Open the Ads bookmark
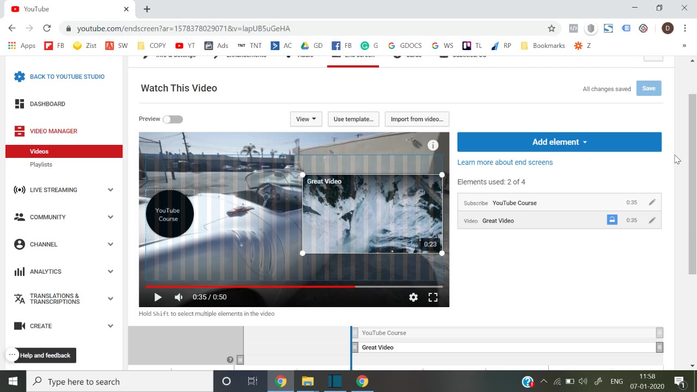The image size is (697, 392). pos(216,46)
